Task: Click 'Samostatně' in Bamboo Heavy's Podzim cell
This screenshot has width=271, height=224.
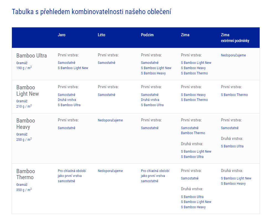Action: click(x=150, y=128)
